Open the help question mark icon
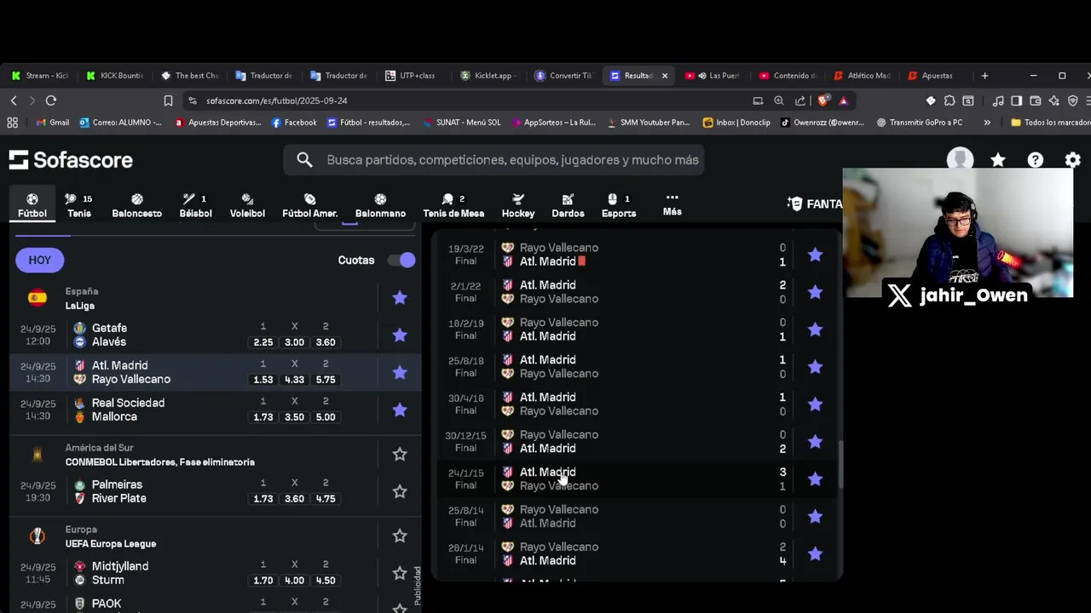This screenshot has height=613, width=1091. pos(1036,160)
